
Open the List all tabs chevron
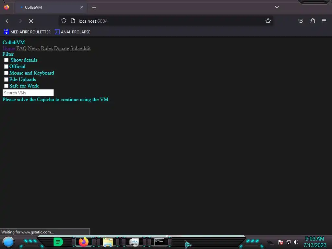[277, 7]
